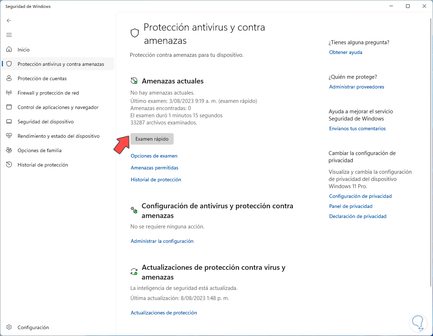433x336 pixels.
Task: Click the Opciones de familia icon
Action: [x=9, y=150]
